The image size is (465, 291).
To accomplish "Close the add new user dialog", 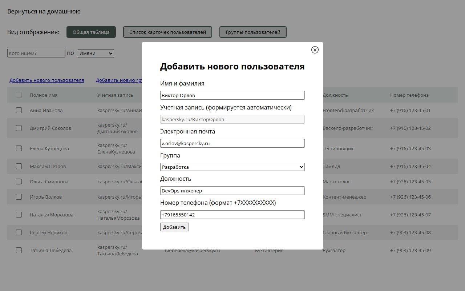I will 315,50.
